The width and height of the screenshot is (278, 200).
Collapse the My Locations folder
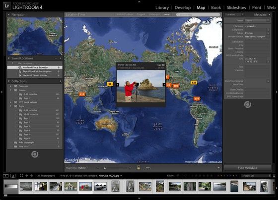[x=12, y=63]
